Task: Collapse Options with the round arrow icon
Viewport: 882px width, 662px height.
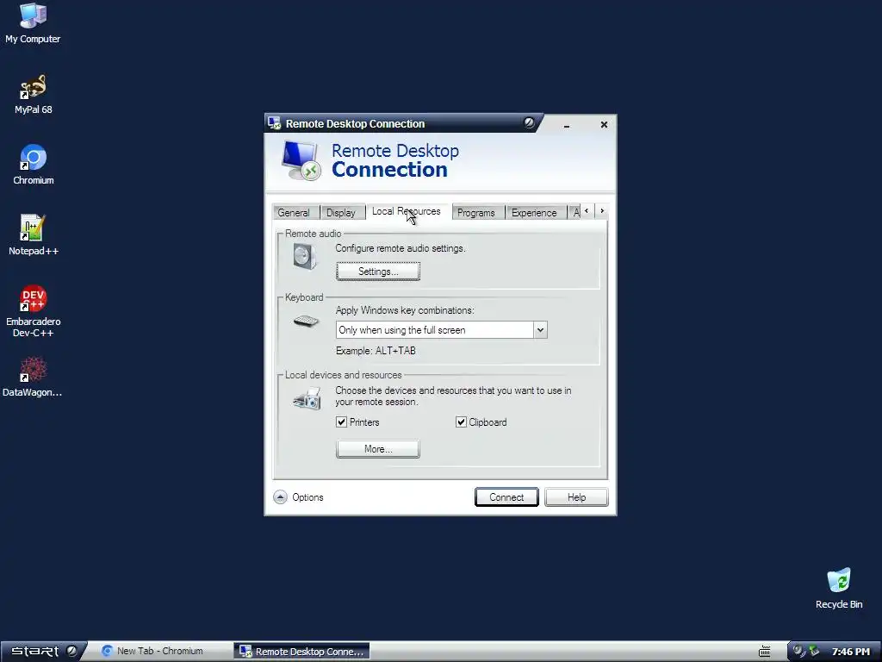Action: 280,497
